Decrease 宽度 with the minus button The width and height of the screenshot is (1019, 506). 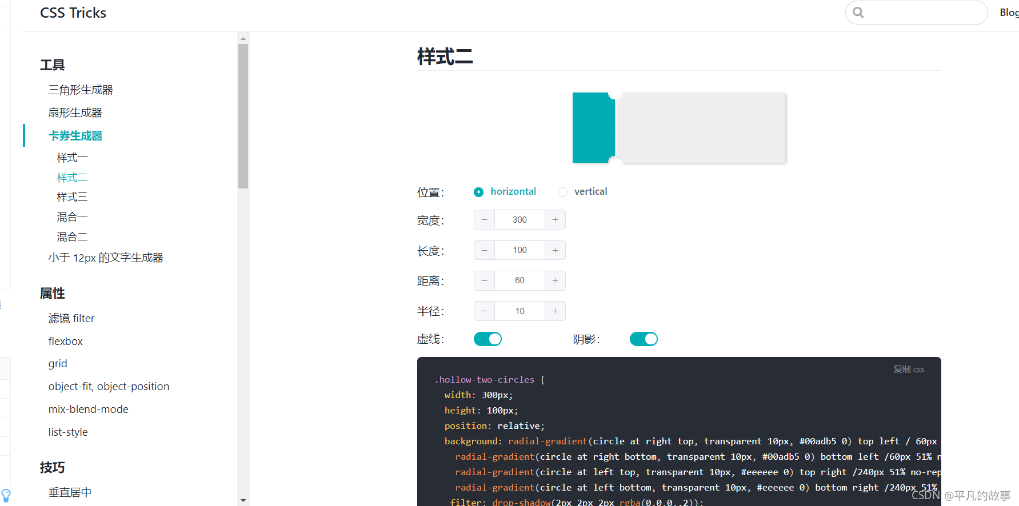click(484, 220)
